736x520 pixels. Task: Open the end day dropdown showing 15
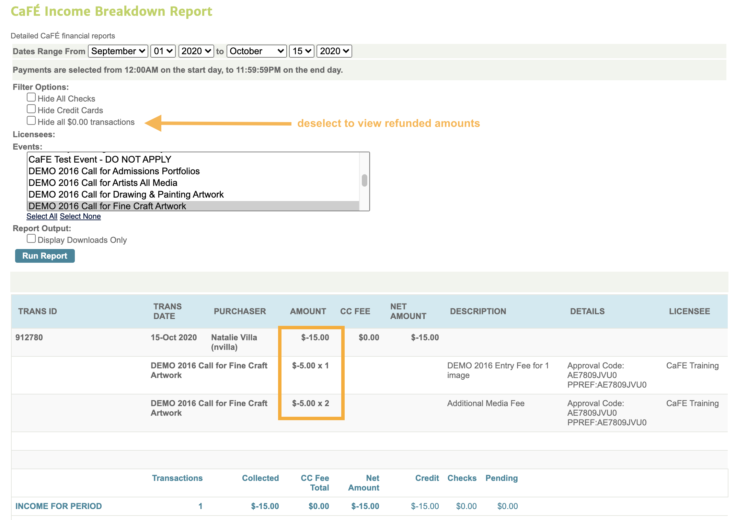(302, 51)
